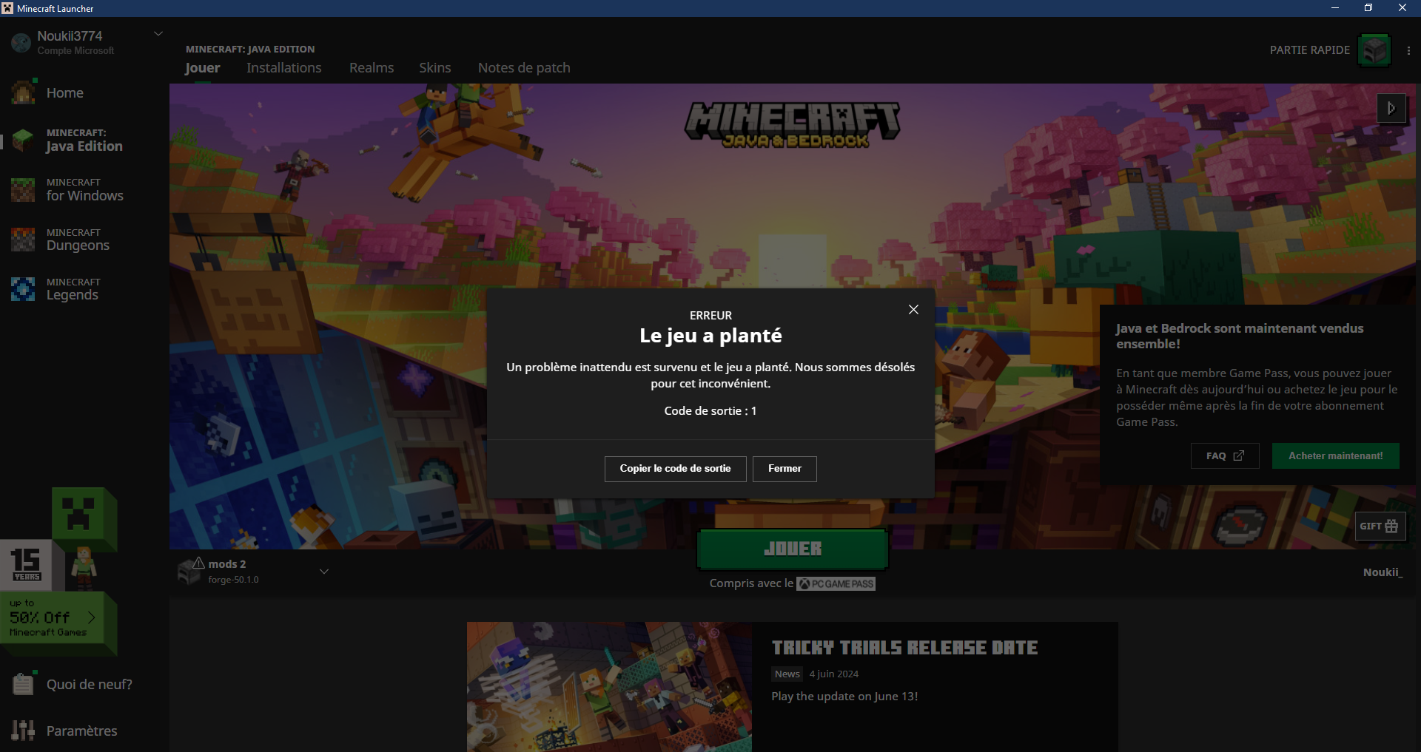
Task: Restore down the Minecraft Launcher window
Action: click(1368, 8)
